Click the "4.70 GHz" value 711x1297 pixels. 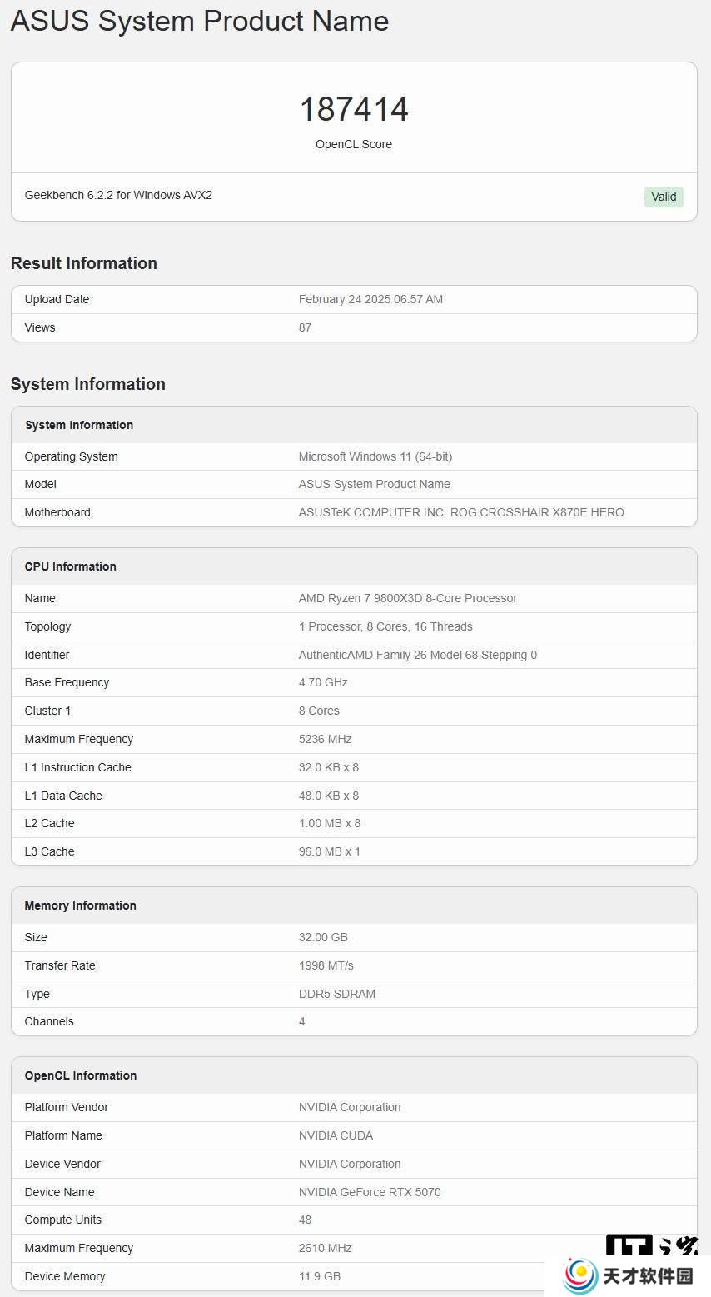point(323,682)
